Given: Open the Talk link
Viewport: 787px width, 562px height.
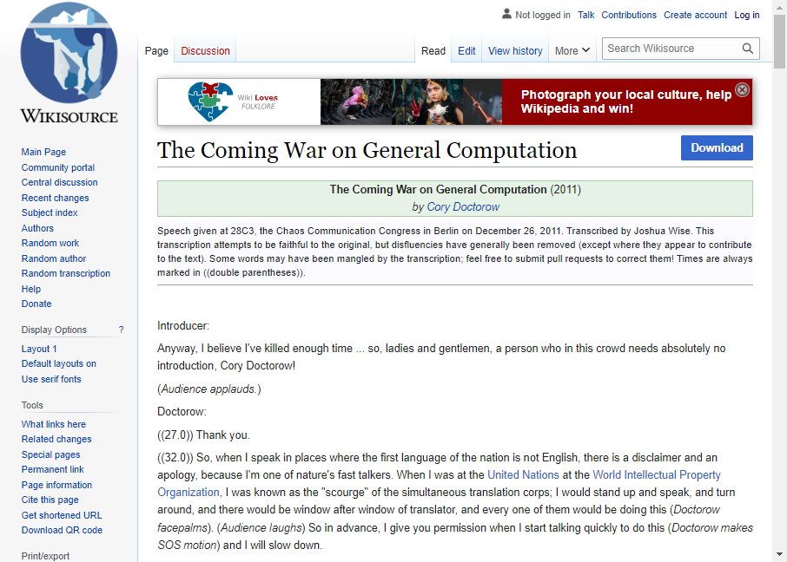Looking at the screenshot, I should click(585, 15).
